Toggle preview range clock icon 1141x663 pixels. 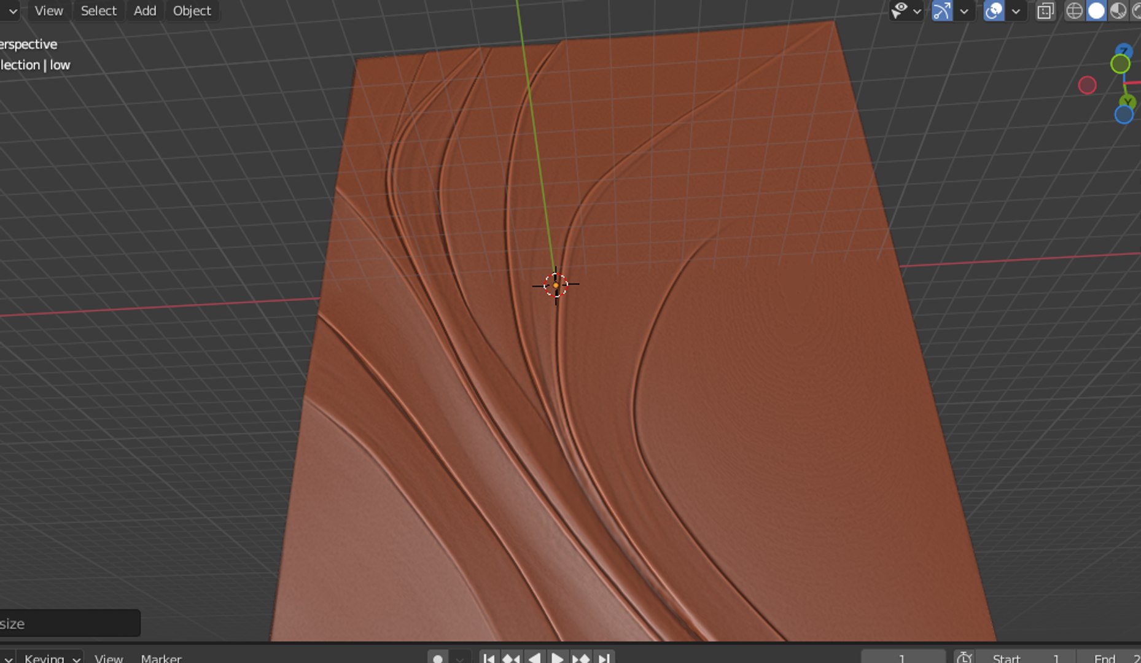[964, 657]
